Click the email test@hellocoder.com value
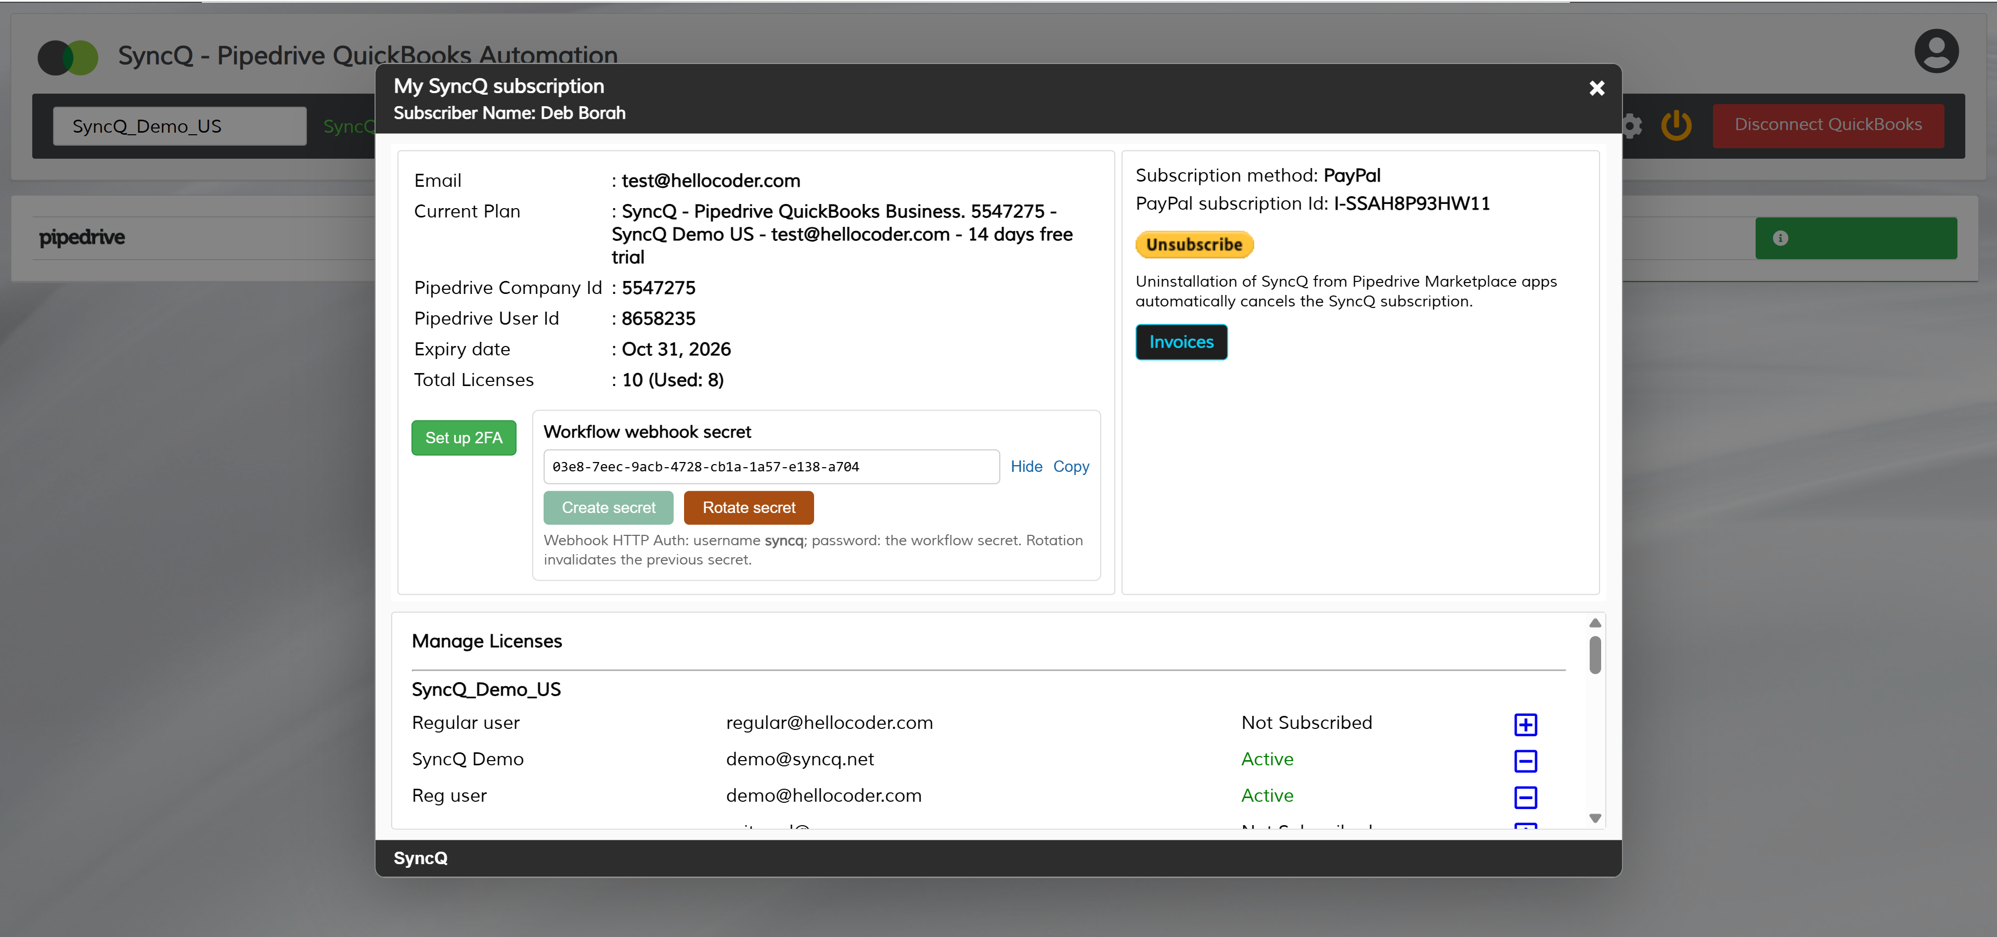 point(710,181)
